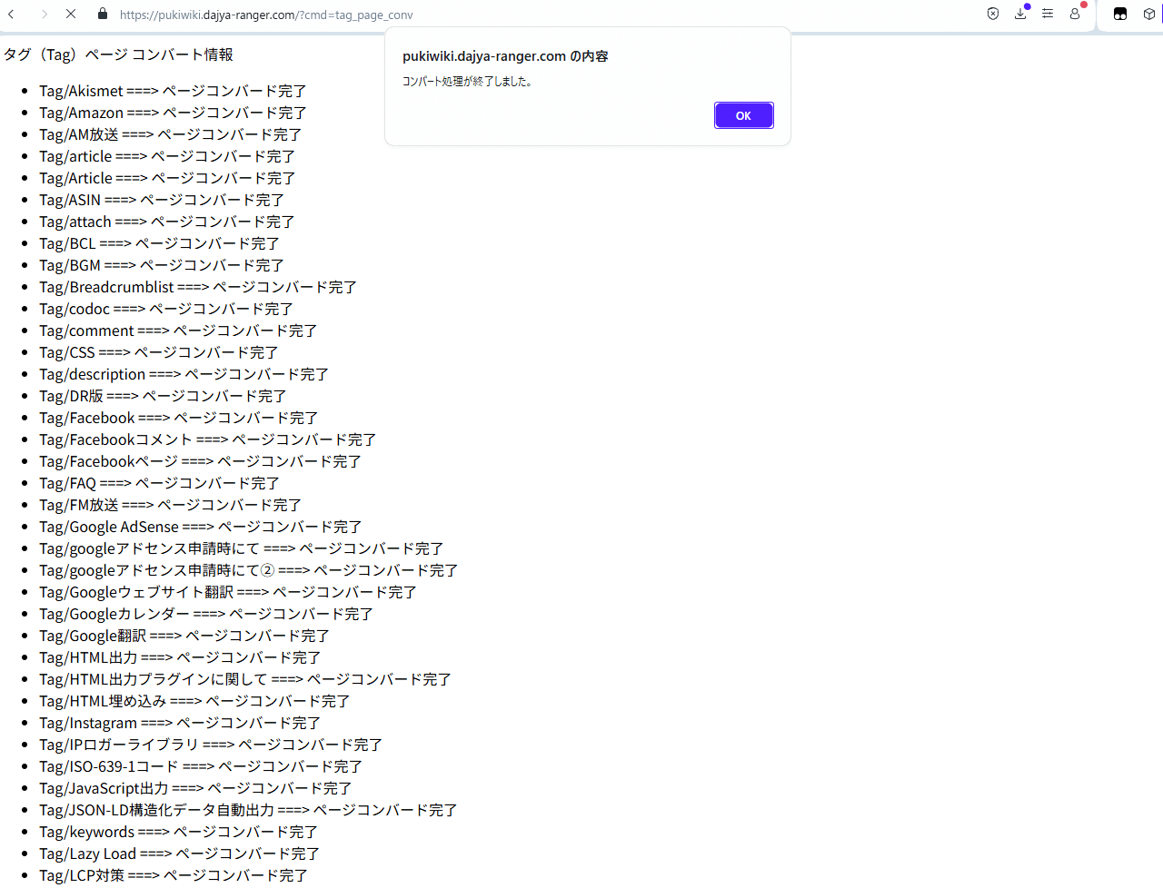Stop page loading with X button
This screenshot has width=1163, height=888.
(x=71, y=15)
